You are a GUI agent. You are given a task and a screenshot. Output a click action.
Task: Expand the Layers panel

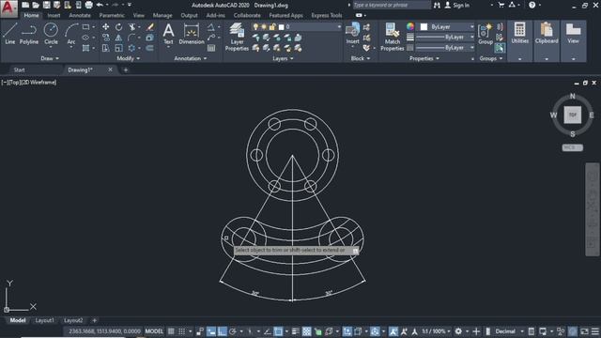coord(283,58)
